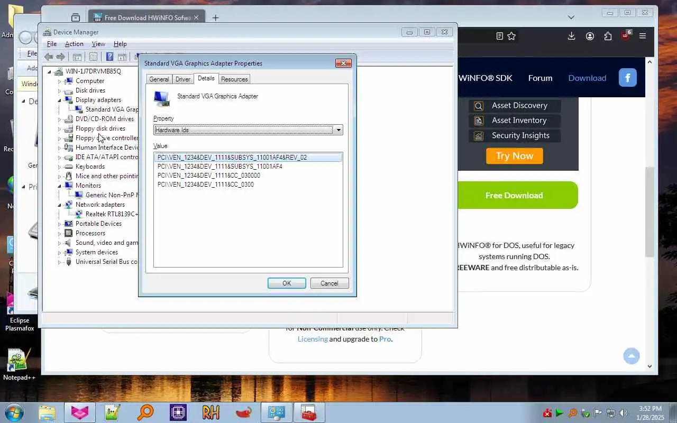Viewport: 677px width, 423px height.
Task: Bookmark this page with the star icon
Action: (511, 36)
